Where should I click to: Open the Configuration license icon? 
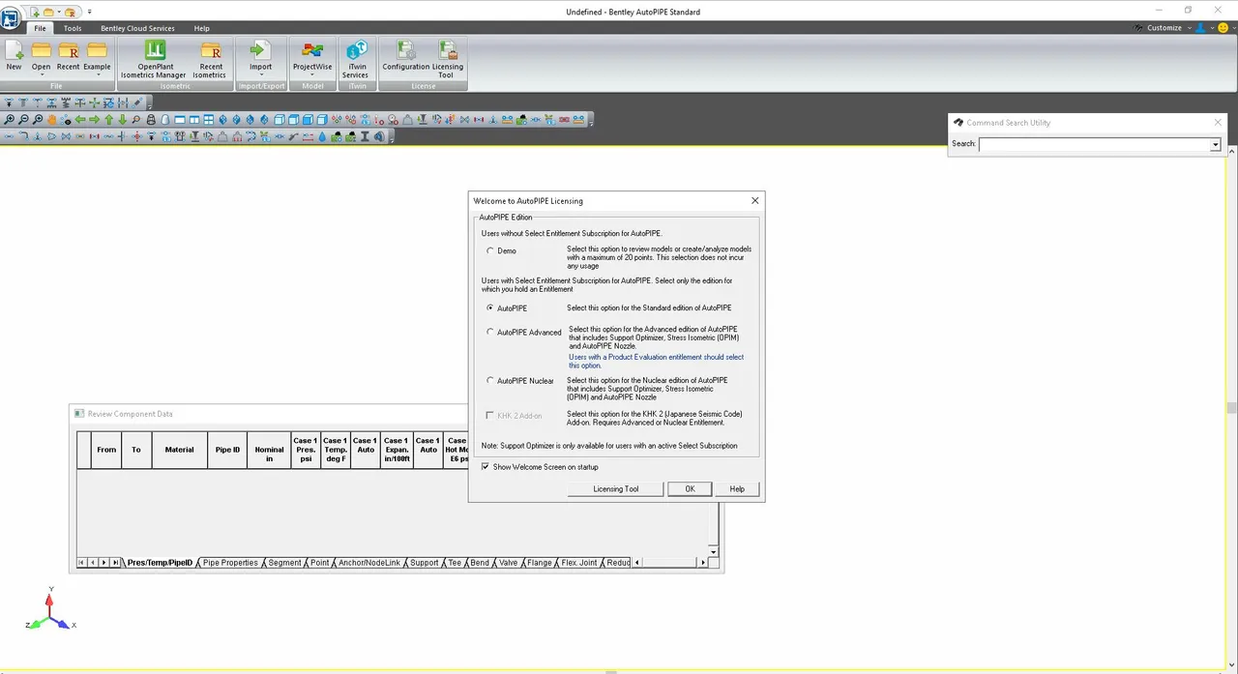405,56
